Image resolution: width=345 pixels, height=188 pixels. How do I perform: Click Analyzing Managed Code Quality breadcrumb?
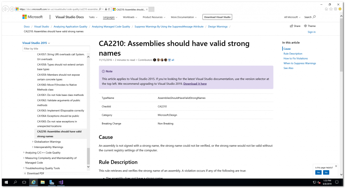(x=111, y=27)
